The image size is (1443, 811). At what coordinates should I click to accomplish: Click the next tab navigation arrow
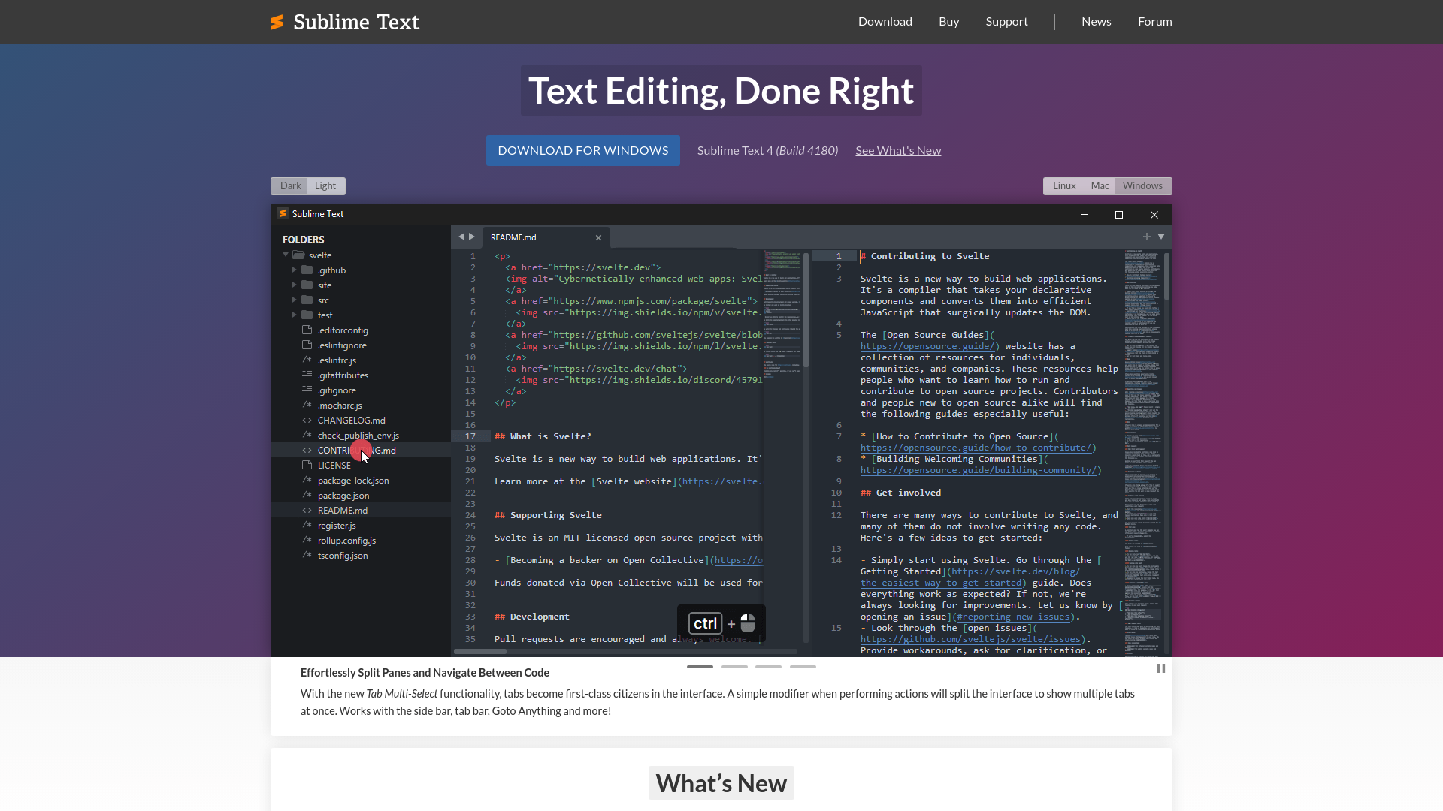[470, 236]
